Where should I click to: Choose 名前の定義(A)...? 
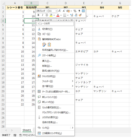click(55, 122)
